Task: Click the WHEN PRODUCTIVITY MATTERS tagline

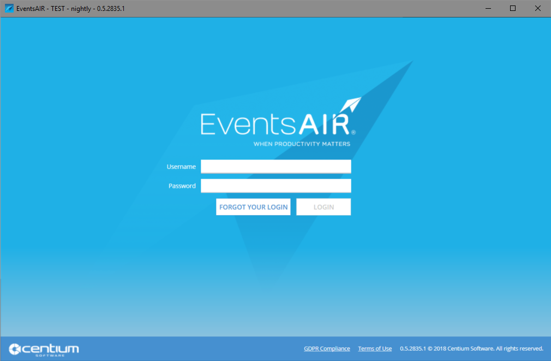Action: pos(302,144)
